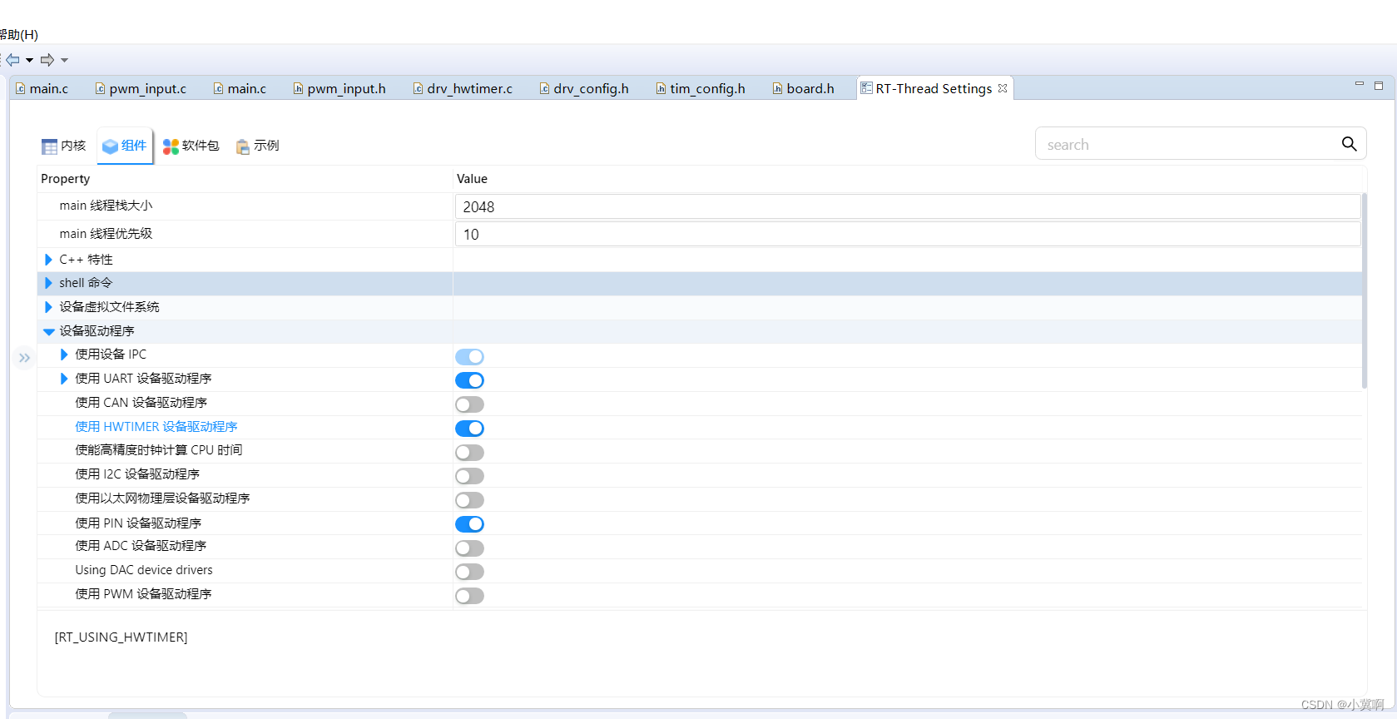Select 使用 PIN 设备驱动程序 row label
Image resolution: width=1397 pixels, height=719 pixels.
pyautogui.click(x=138, y=523)
